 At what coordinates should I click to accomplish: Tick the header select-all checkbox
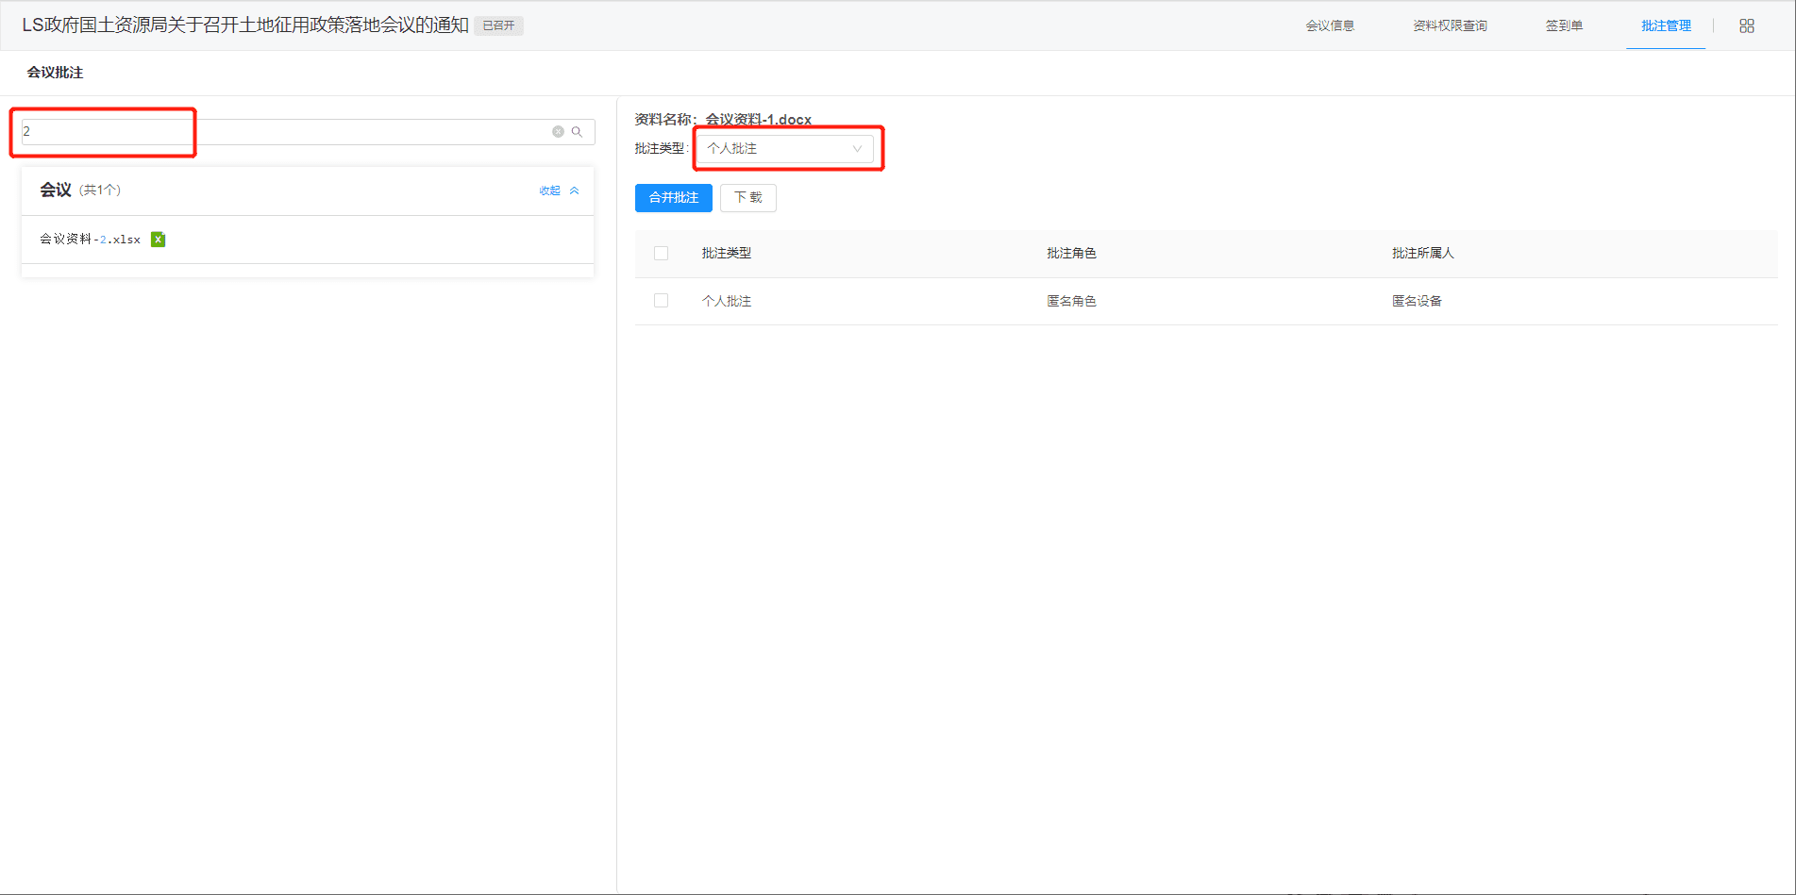coord(661,253)
